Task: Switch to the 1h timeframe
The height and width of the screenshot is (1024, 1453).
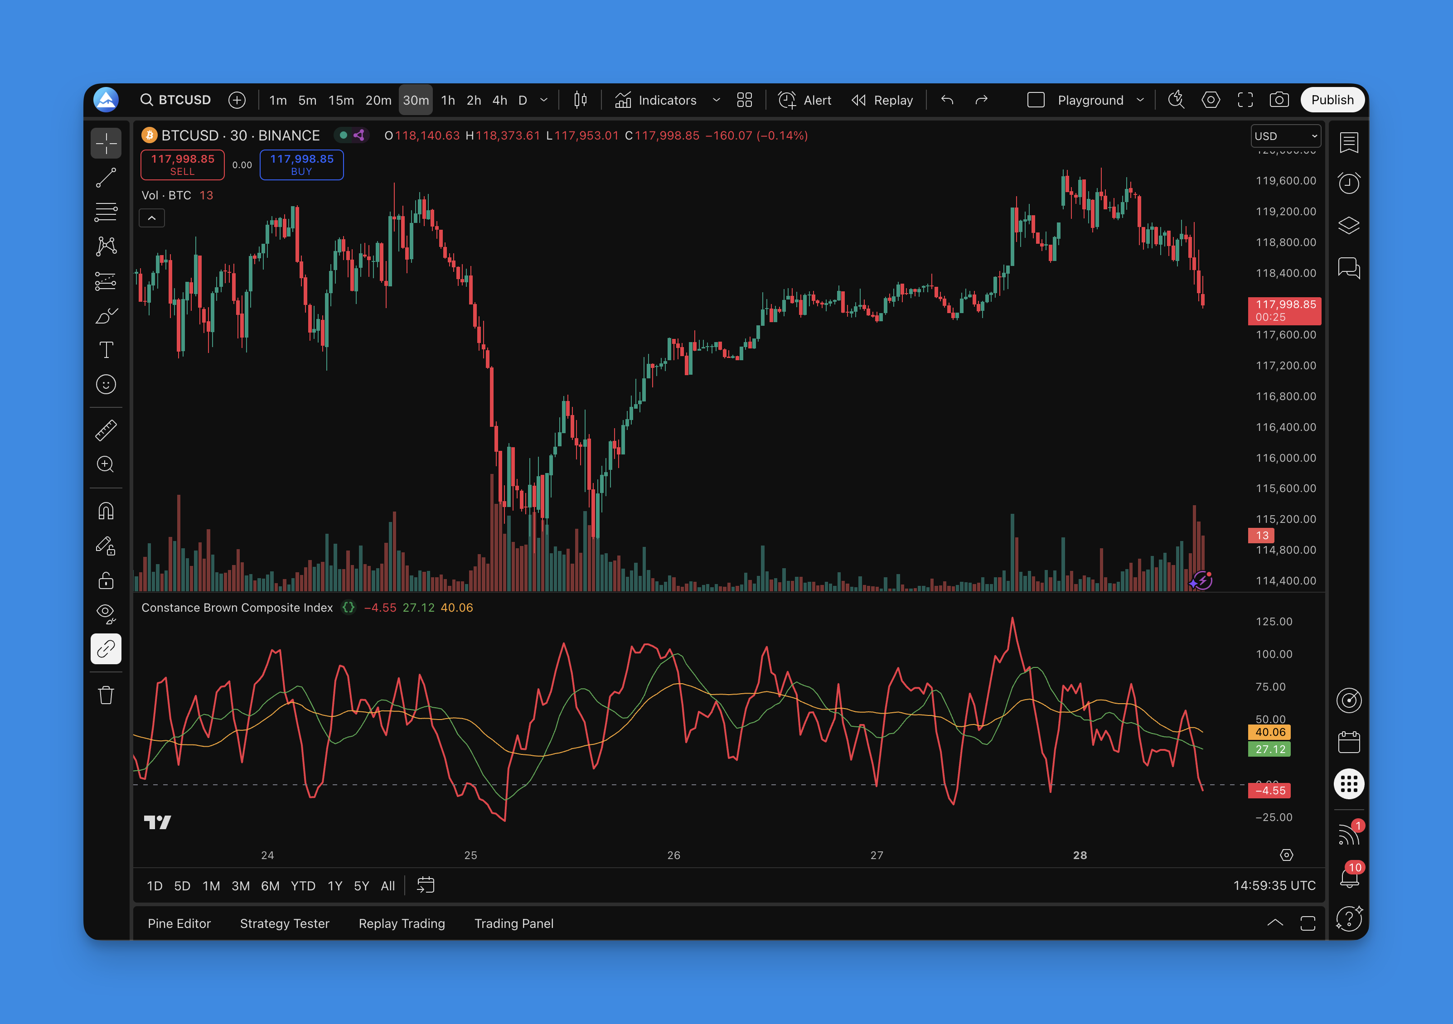Action: pos(448,100)
